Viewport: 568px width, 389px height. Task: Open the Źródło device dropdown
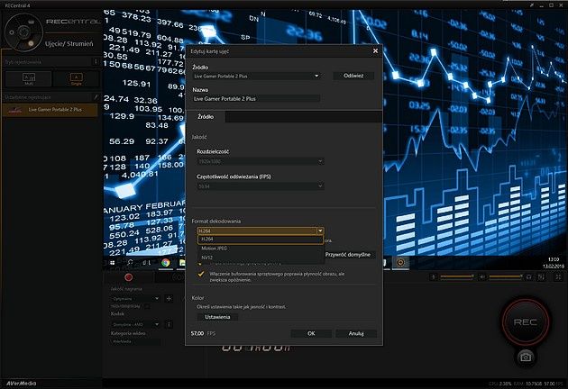tap(257, 76)
